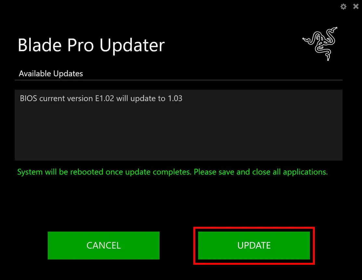Click the Razer triple-snake logo
362x280 pixels.
pos(320,44)
